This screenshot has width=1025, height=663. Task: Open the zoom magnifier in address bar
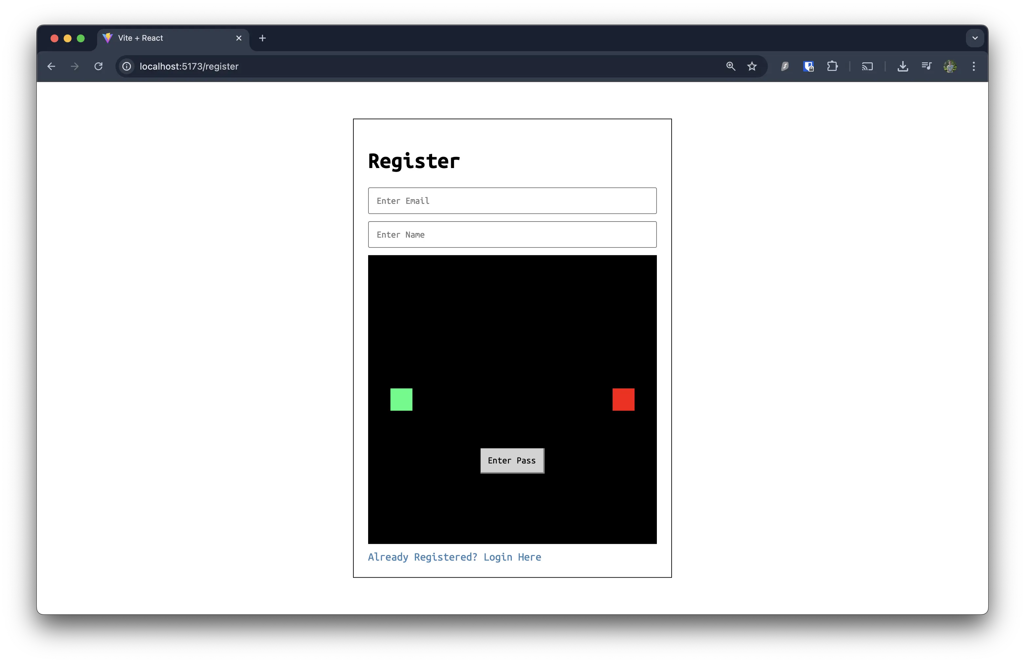pyautogui.click(x=731, y=66)
